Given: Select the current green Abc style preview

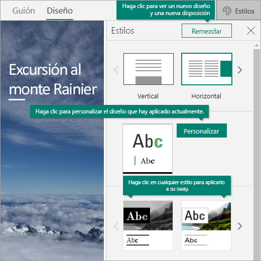Looking at the screenshot, I should tap(148, 149).
